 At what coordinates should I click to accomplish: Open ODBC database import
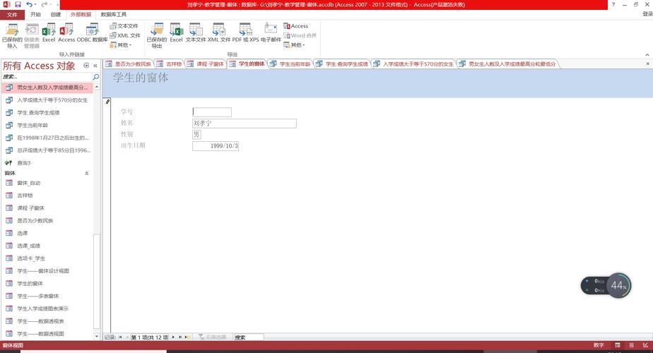click(93, 32)
